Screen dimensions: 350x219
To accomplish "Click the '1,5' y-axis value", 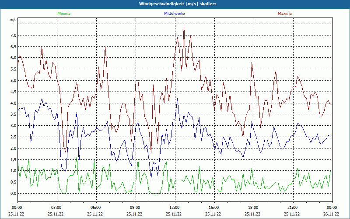I will point(14,159).
